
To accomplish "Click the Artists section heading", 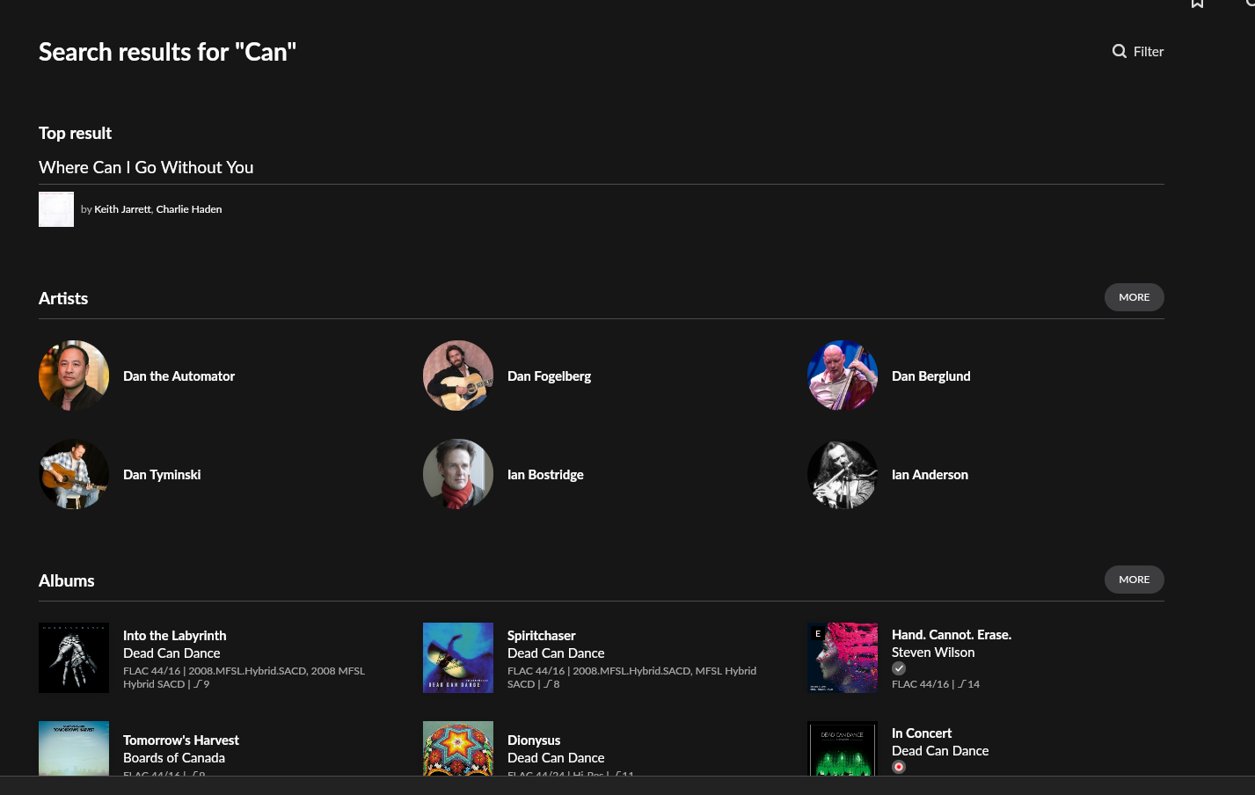I will click(63, 299).
